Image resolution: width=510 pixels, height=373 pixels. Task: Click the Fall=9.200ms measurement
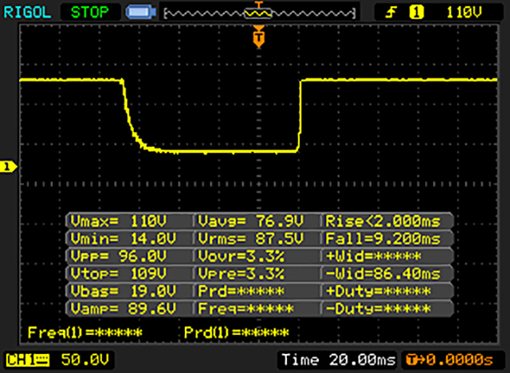point(386,239)
